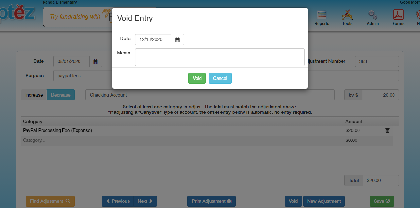420x208 pixels.
Task: Open calendar picker in Void Entry dialog
Action: pos(178,39)
